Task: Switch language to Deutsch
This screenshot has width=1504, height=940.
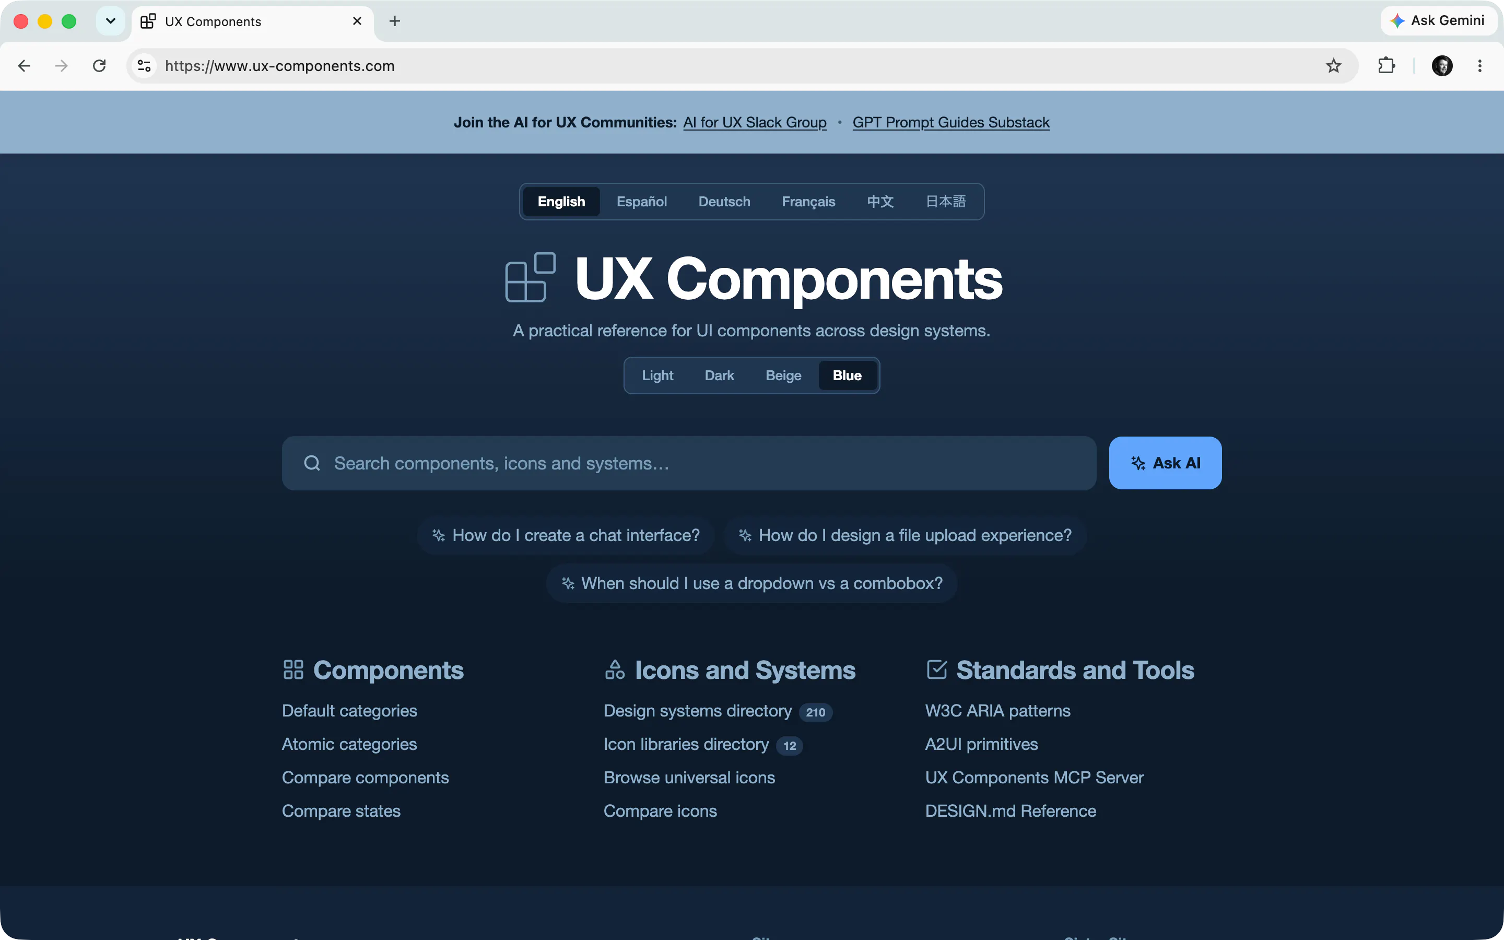Action: click(x=724, y=202)
